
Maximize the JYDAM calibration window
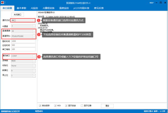[x=161, y=3]
